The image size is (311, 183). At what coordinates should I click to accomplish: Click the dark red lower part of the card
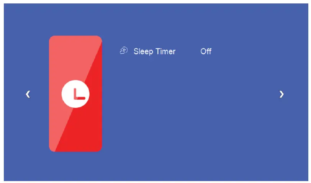click(85, 131)
